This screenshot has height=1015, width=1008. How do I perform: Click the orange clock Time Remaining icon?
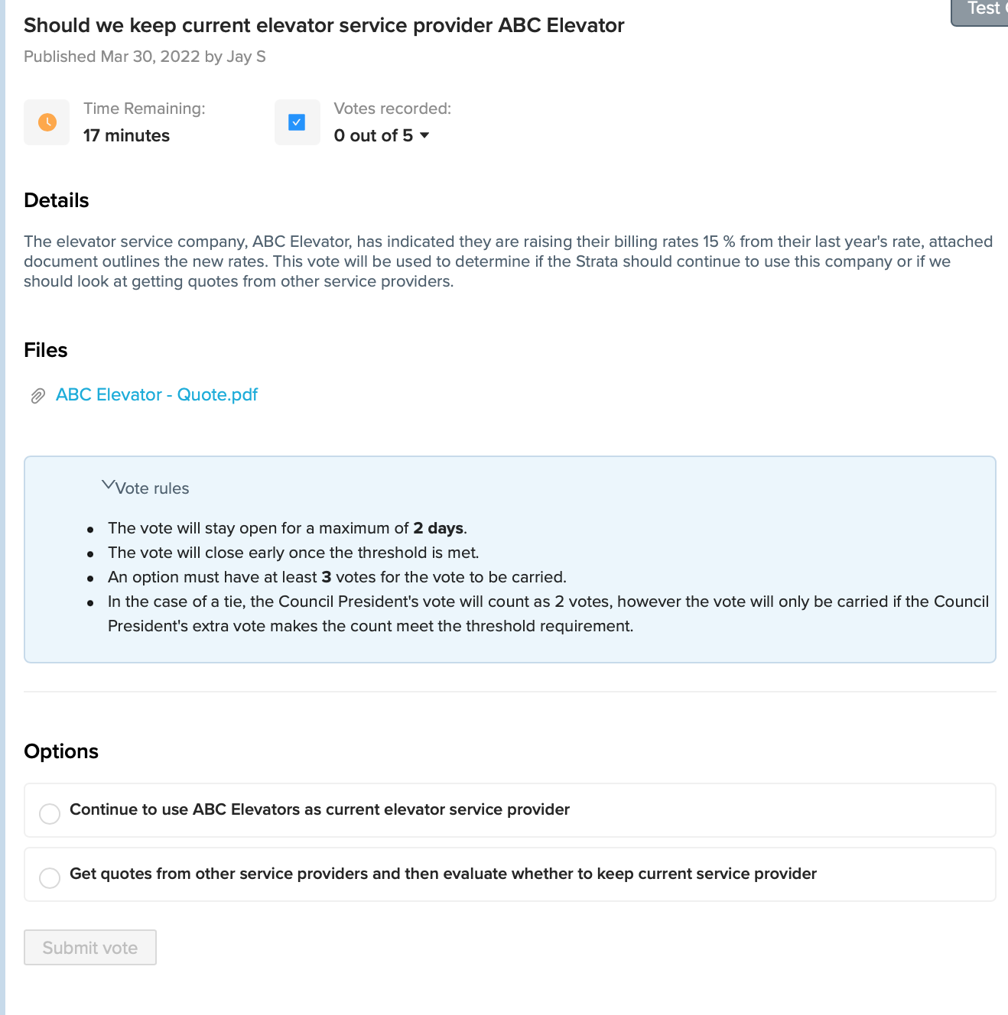pos(47,122)
